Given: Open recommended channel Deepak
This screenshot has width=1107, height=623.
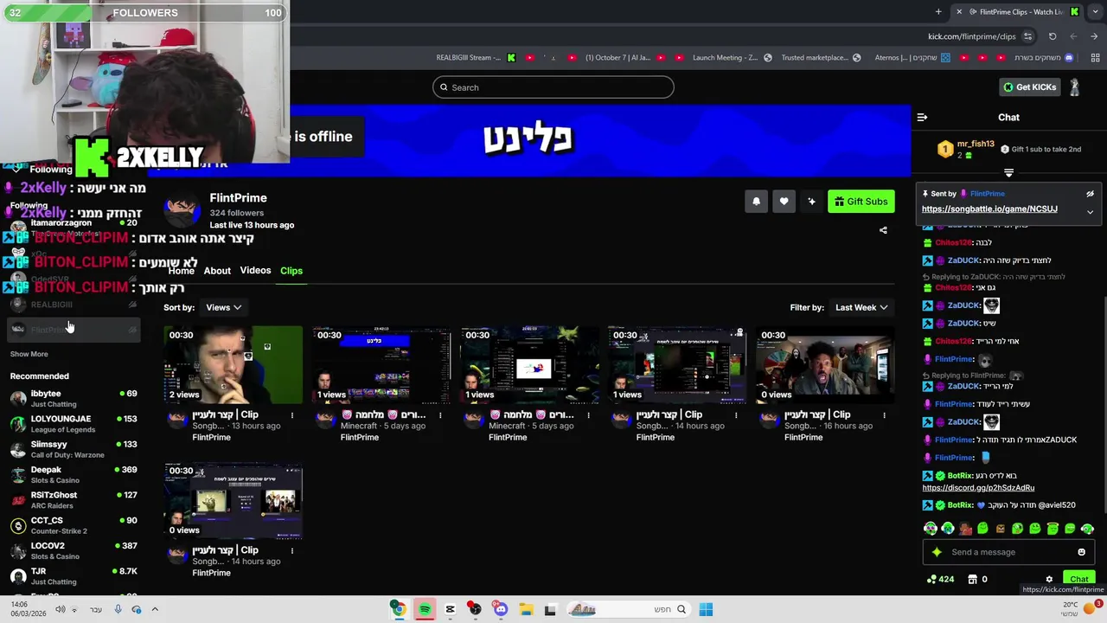Looking at the screenshot, I should [x=74, y=474].
